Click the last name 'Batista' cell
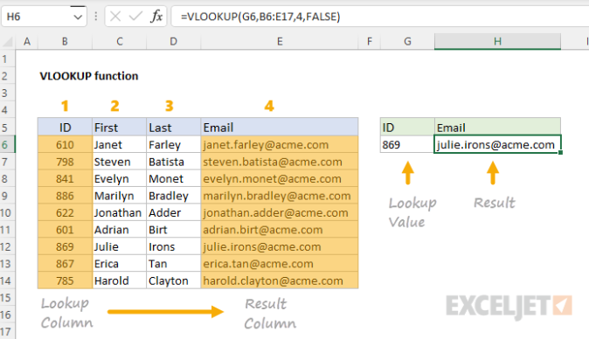589x339 pixels. pos(174,162)
